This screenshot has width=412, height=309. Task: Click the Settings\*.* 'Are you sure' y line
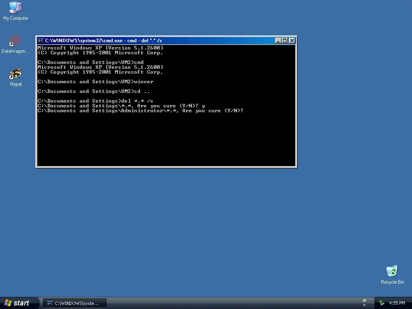pyautogui.click(x=121, y=106)
